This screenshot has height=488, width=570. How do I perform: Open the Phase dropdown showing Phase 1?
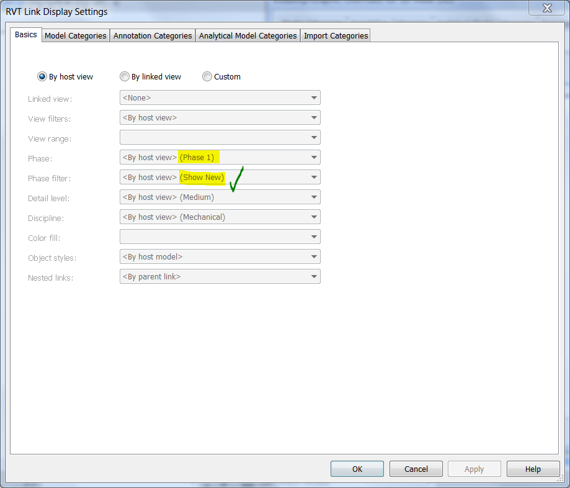click(x=314, y=157)
